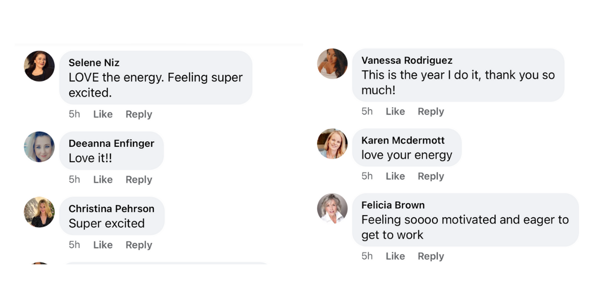The height and width of the screenshot is (308, 616).
Task: Click Selene Niz's profile picture
Action: [40, 66]
